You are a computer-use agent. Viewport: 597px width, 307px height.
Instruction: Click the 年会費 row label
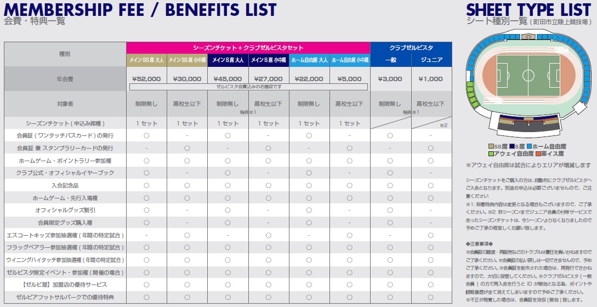[65, 79]
